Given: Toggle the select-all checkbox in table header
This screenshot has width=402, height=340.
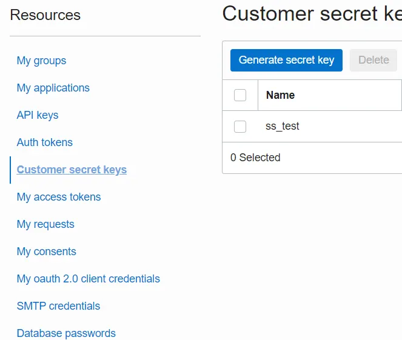Looking at the screenshot, I should pos(240,95).
